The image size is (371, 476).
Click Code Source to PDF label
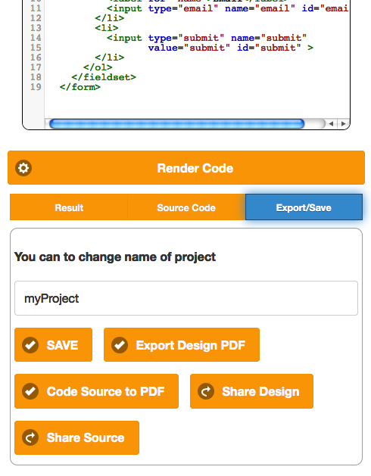pyautogui.click(x=105, y=391)
